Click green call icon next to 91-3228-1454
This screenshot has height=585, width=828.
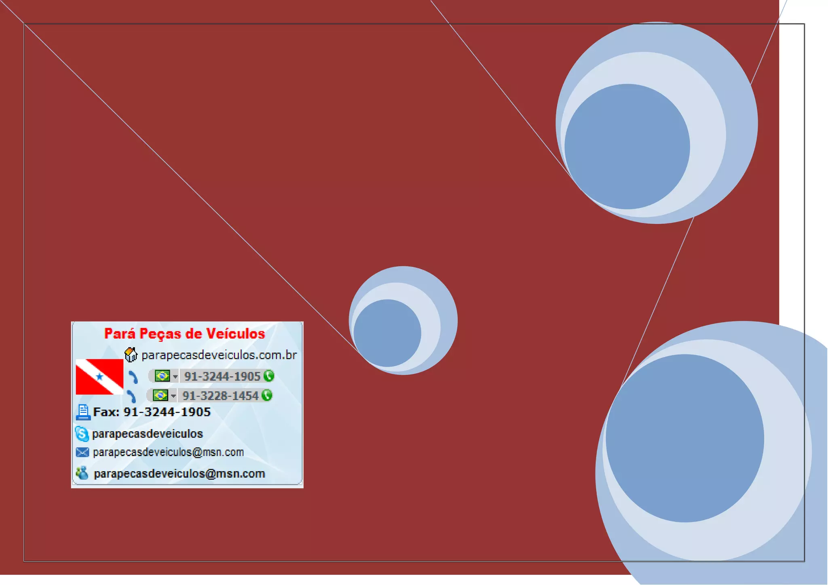pos(267,395)
